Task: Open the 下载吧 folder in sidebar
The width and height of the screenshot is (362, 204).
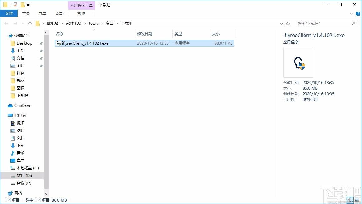Action: pyautogui.click(x=22, y=96)
